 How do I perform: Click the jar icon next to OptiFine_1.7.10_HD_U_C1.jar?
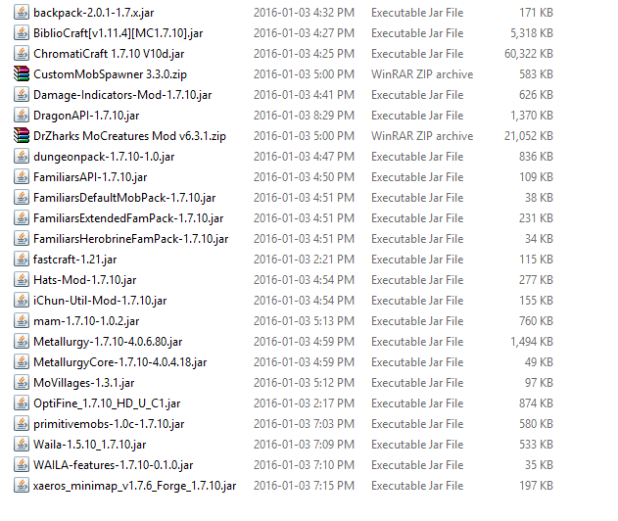pos(22,403)
